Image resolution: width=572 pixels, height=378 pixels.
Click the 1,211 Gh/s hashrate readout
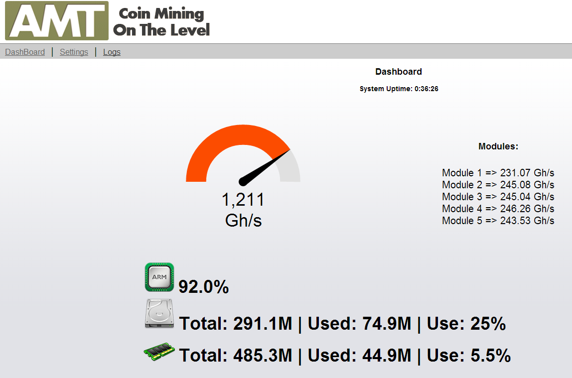[x=243, y=210]
